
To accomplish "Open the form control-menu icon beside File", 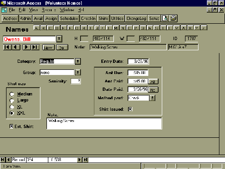I will (x=4, y=10).
